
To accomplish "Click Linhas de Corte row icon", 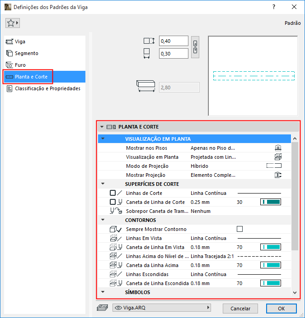I will tap(116, 193).
